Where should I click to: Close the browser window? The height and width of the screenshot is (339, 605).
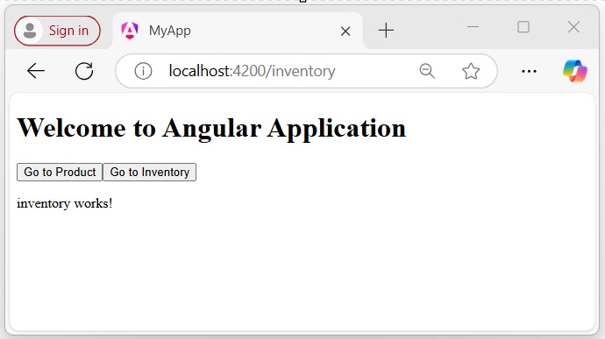tap(573, 27)
